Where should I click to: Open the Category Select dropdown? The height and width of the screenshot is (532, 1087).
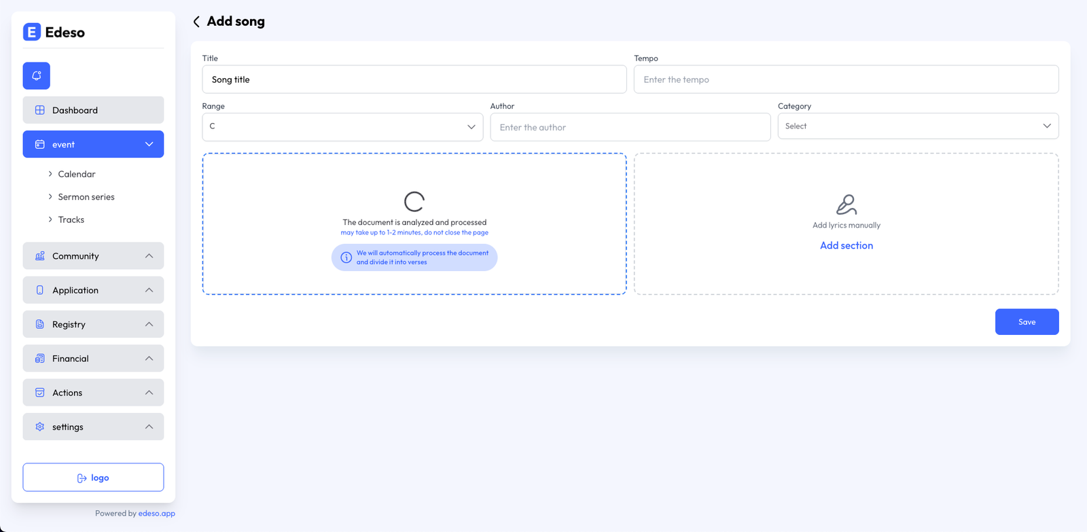click(917, 126)
